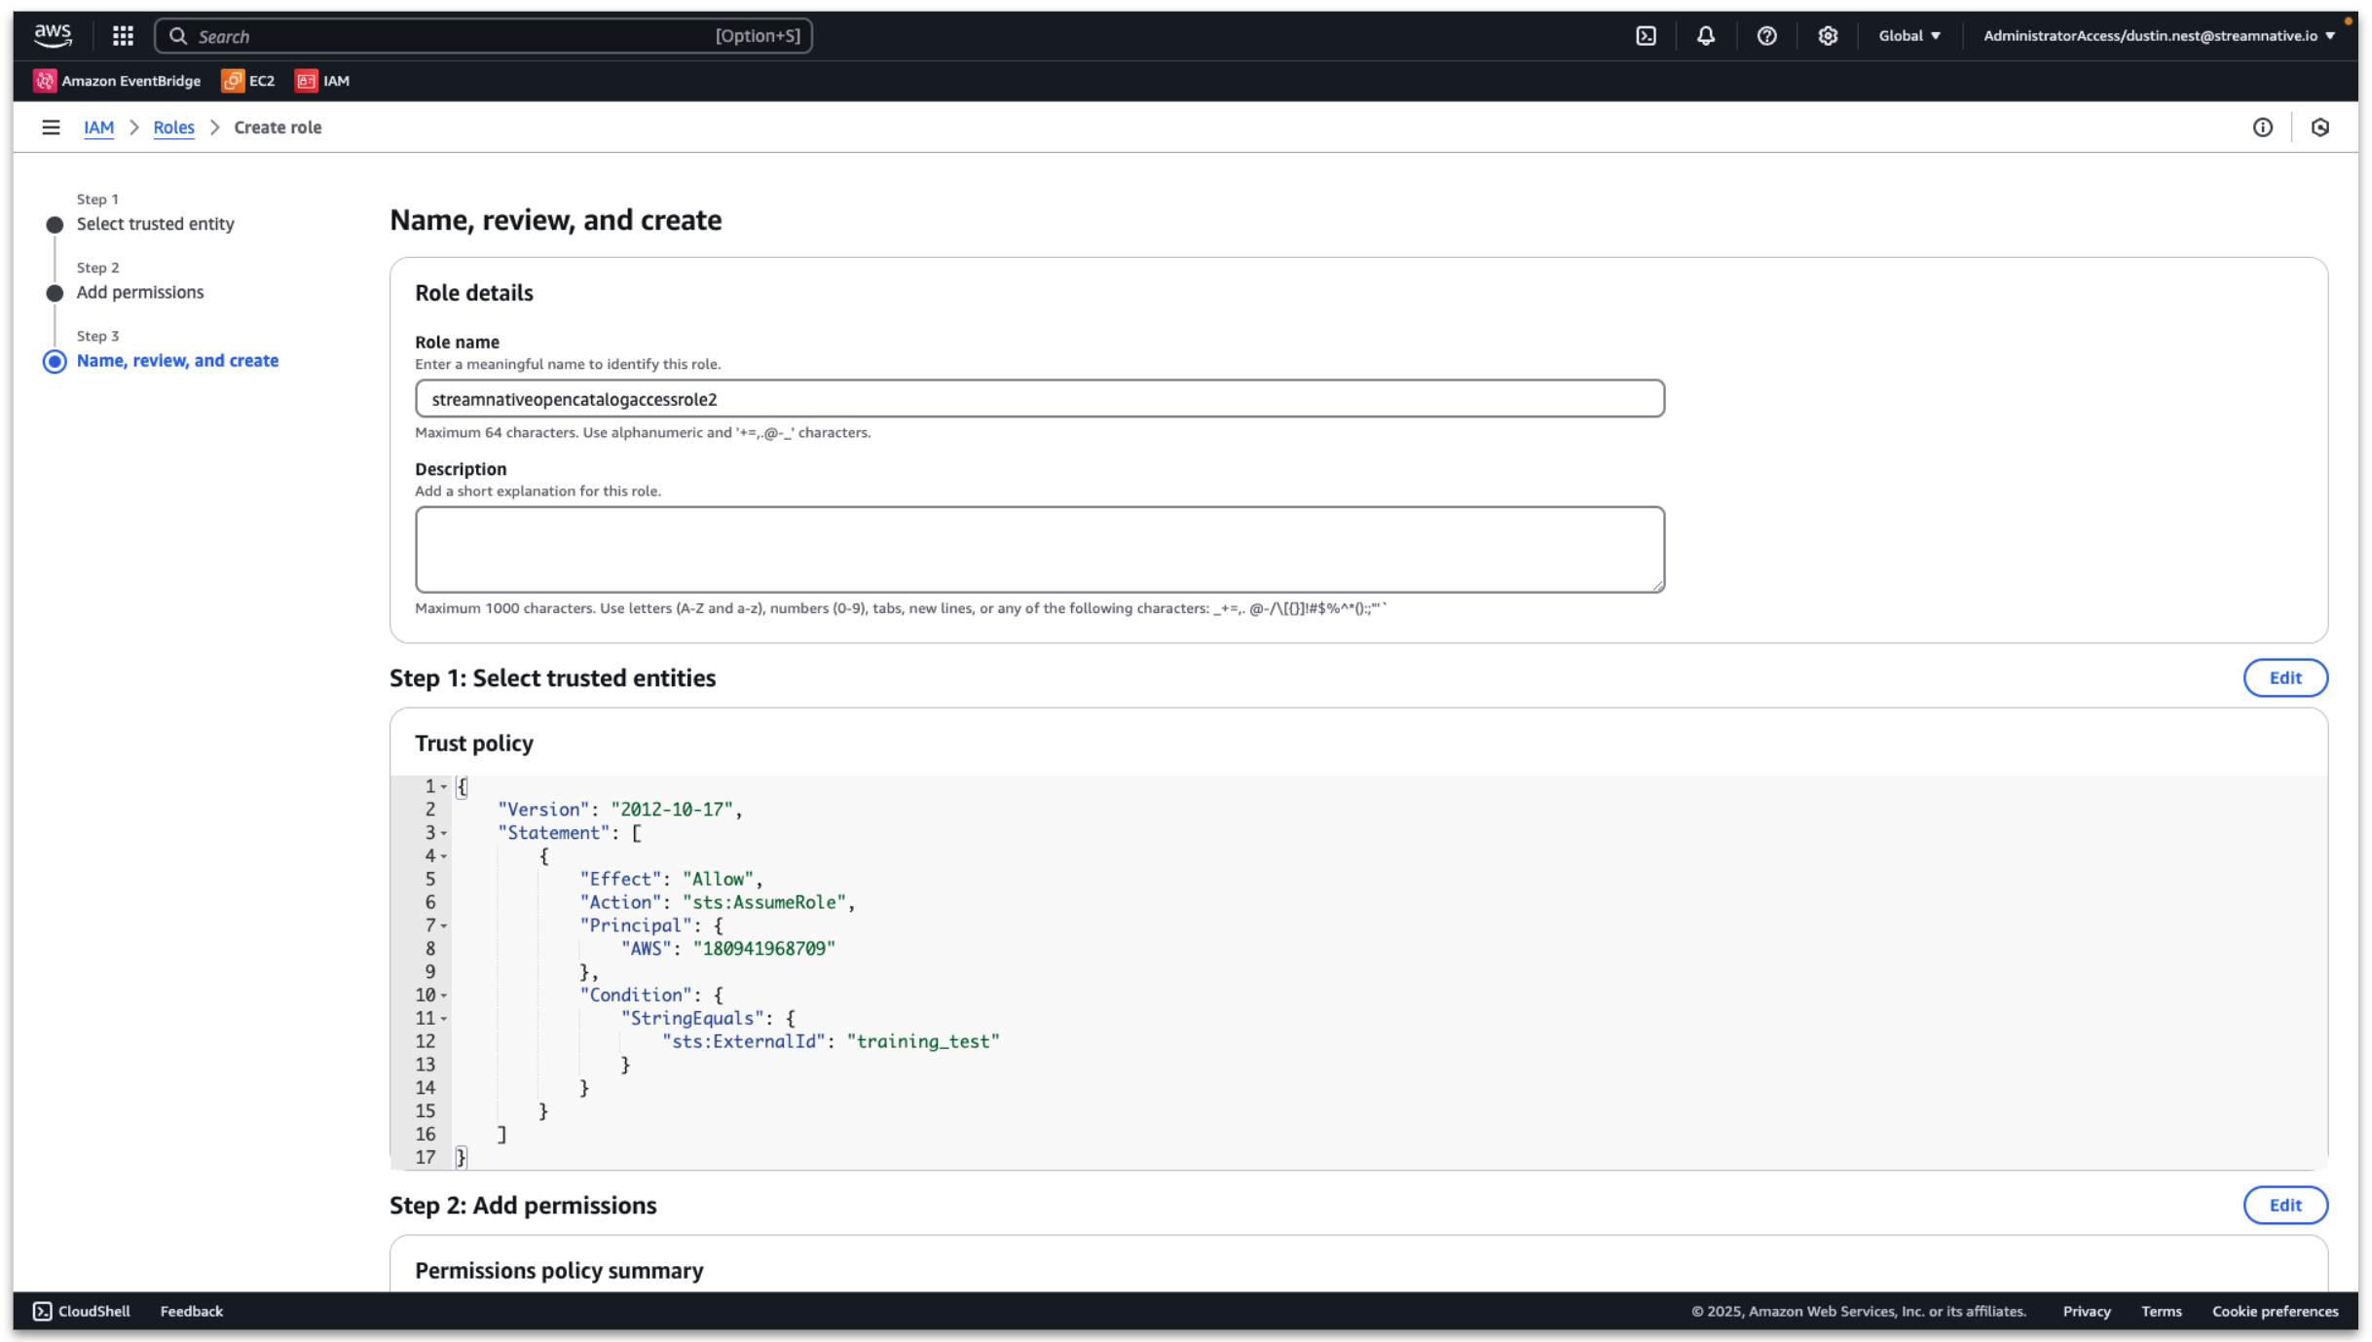Open the settings gear icon
This screenshot has width=2372, height=1342.
tap(1827, 36)
